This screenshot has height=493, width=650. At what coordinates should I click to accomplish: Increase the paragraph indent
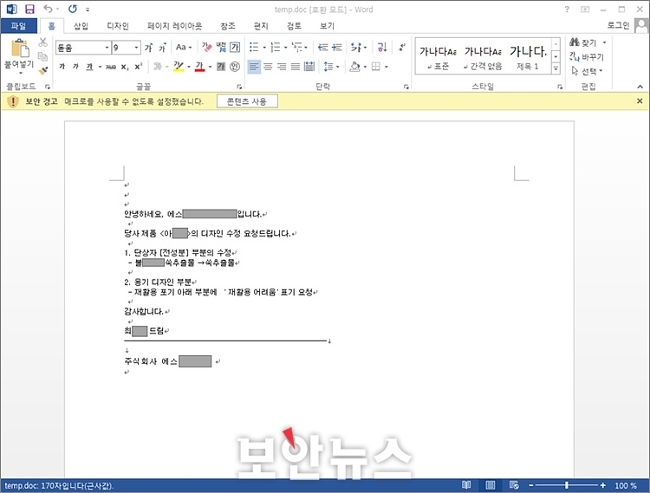pos(337,48)
